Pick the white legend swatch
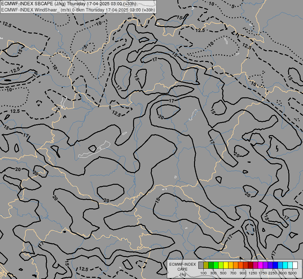 pos(295,265)
